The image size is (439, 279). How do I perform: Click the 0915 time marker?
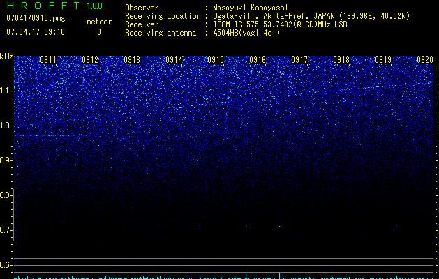point(216,60)
